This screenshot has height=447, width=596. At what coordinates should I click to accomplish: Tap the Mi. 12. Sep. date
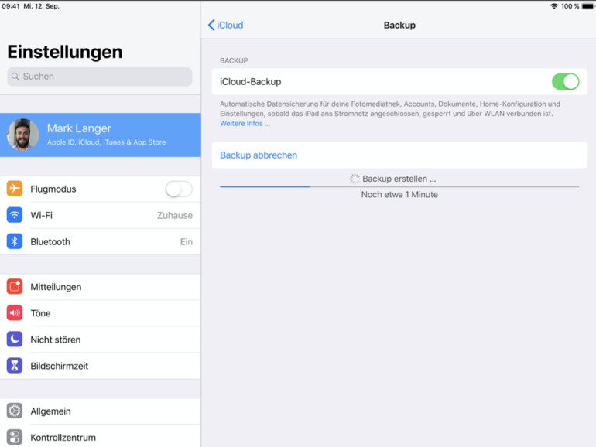pos(42,6)
